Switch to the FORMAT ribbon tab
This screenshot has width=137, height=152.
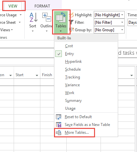pos(42,6)
